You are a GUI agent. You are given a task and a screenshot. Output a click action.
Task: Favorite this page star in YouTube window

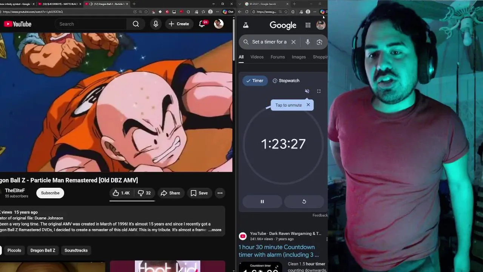[x=146, y=12]
